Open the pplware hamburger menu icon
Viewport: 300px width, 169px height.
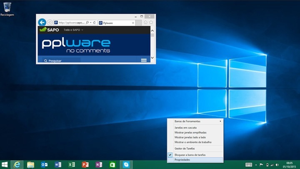[x=144, y=60]
